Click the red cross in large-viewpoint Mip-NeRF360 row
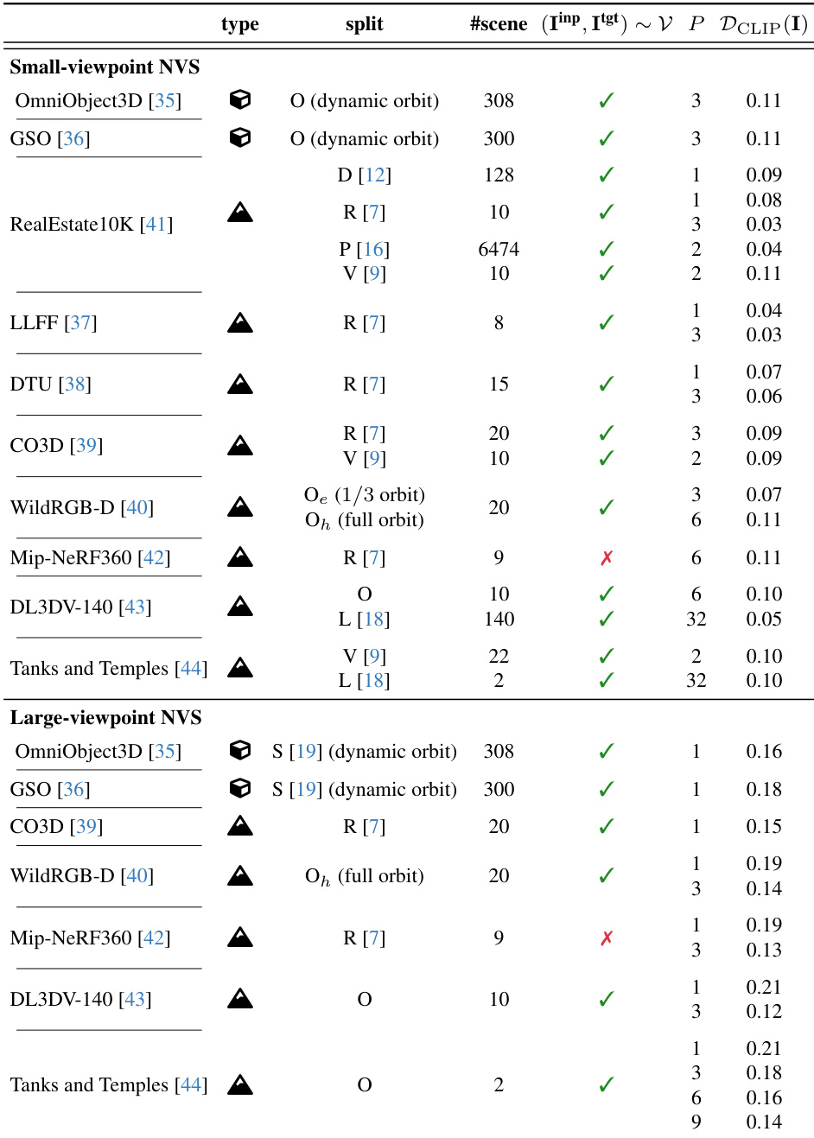 click(607, 938)
